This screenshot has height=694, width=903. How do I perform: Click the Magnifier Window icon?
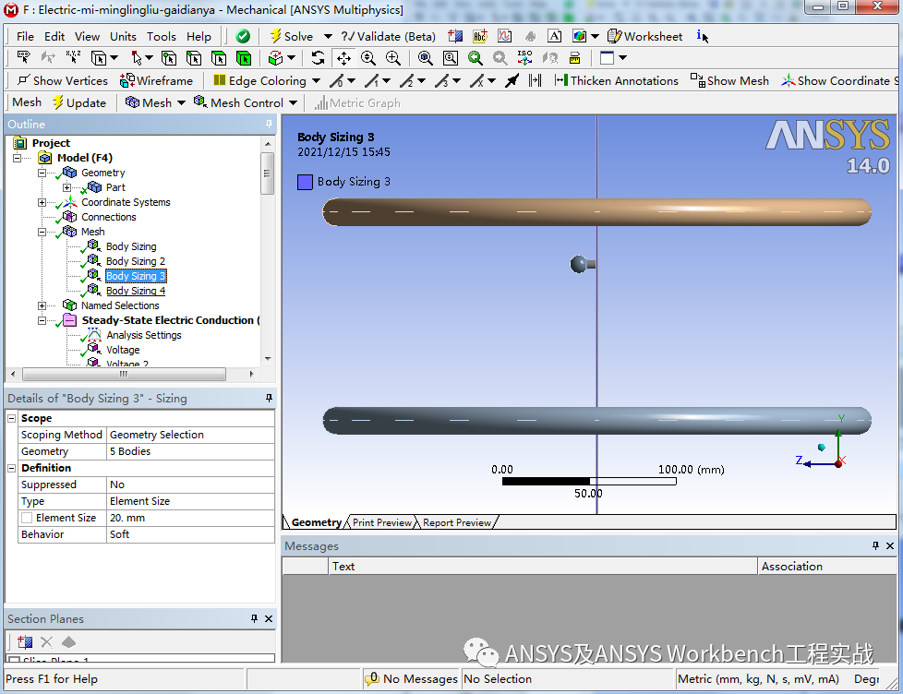coord(451,57)
